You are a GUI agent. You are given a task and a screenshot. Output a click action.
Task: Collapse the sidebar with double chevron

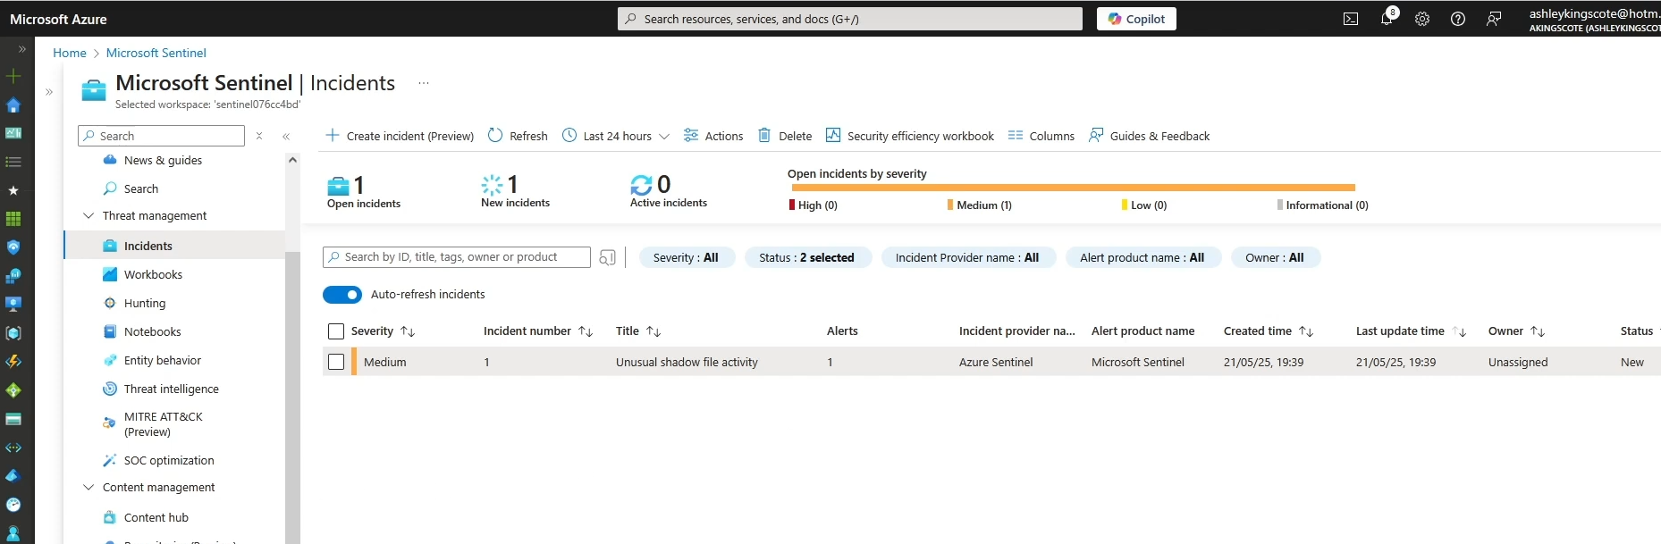click(x=286, y=137)
